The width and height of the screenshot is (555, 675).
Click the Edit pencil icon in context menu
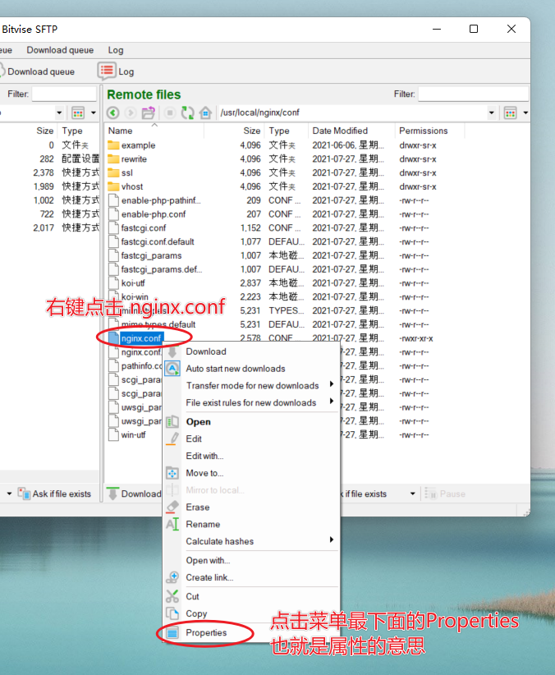click(x=172, y=439)
